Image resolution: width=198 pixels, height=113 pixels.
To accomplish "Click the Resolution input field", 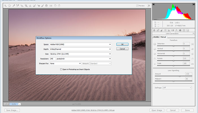I will 52,59.
